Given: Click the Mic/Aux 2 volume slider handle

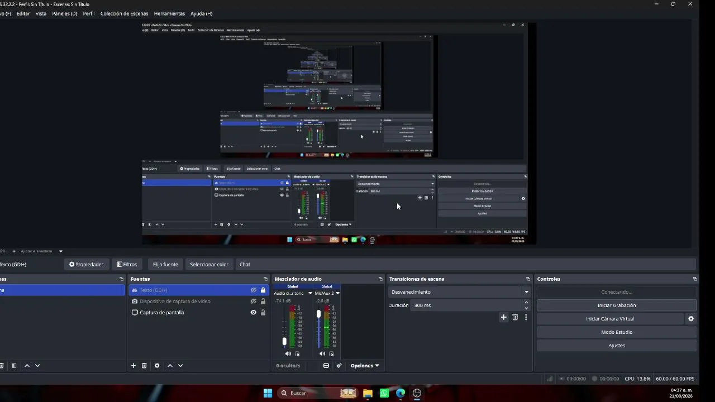Looking at the screenshot, I should [318, 314].
